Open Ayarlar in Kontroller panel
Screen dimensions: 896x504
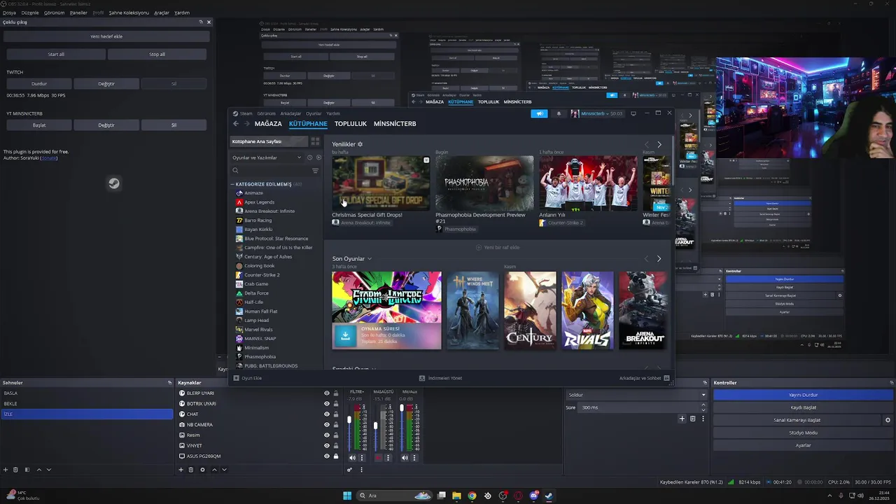[803, 445]
